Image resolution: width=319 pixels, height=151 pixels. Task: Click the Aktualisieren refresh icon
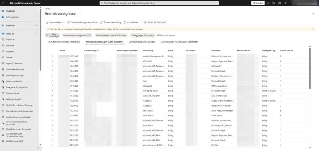click(x=125, y=22)
